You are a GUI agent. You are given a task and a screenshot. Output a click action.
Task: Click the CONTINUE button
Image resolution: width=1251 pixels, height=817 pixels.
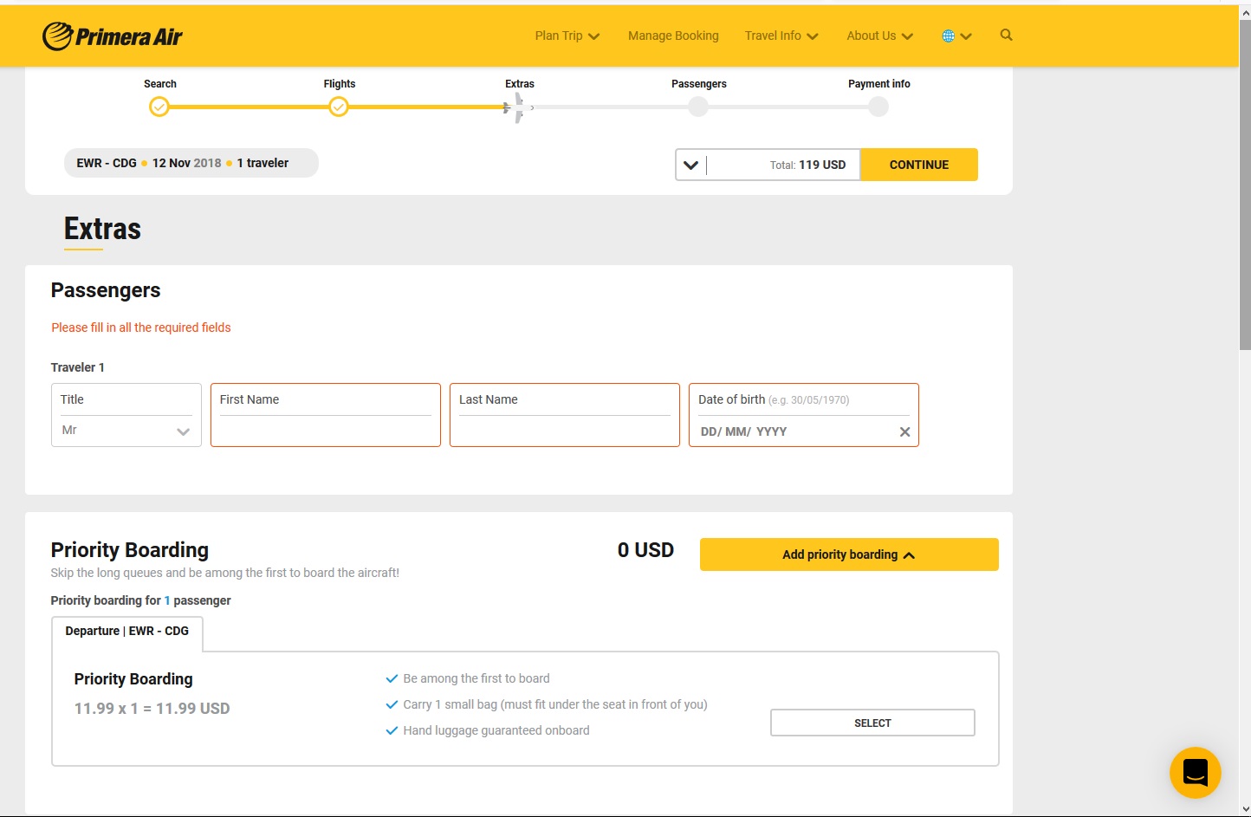coord(919,165)
